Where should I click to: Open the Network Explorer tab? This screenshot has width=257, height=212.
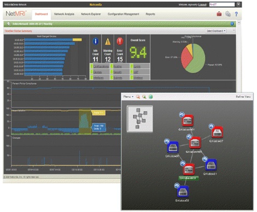[x=91, y=14]
